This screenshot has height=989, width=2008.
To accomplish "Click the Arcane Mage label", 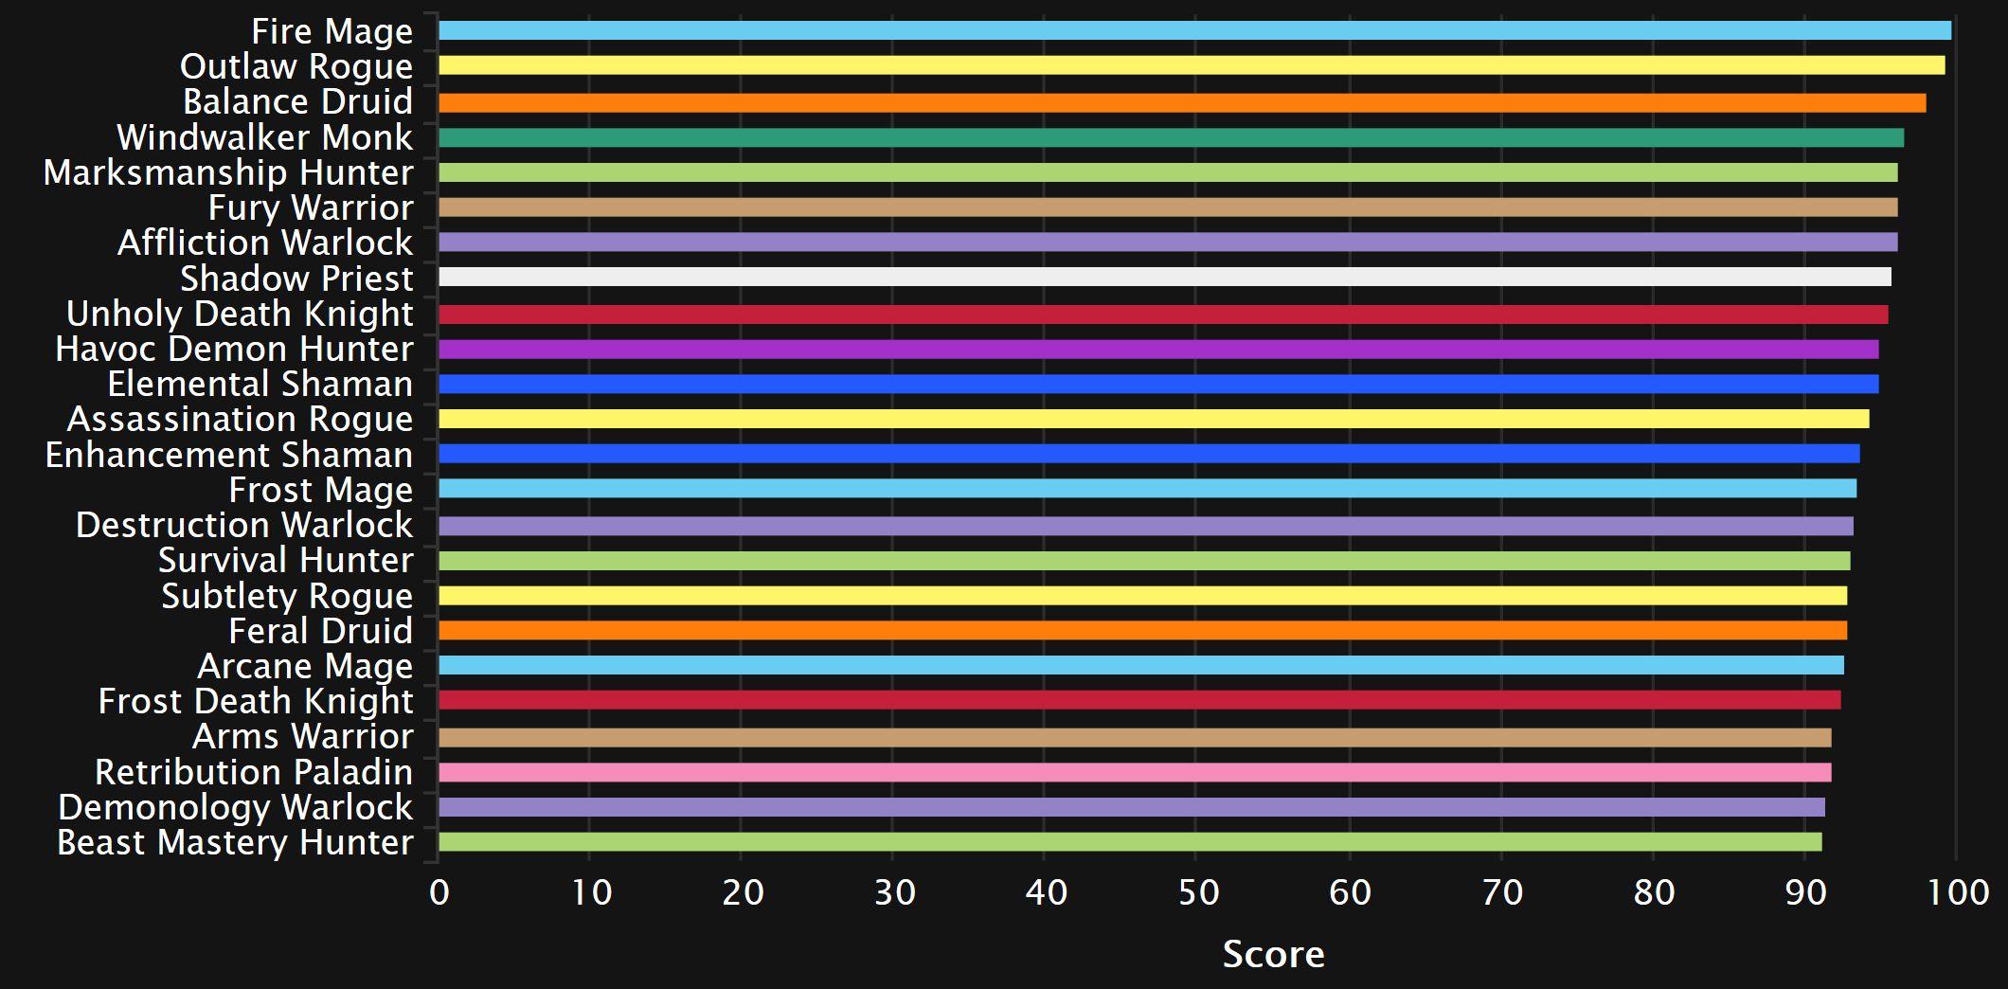I will [x=305, y=667].
